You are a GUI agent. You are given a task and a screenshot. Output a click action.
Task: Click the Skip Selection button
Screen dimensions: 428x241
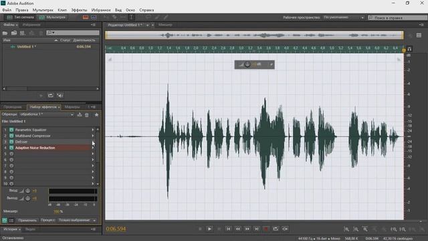[x=285, y=229]
